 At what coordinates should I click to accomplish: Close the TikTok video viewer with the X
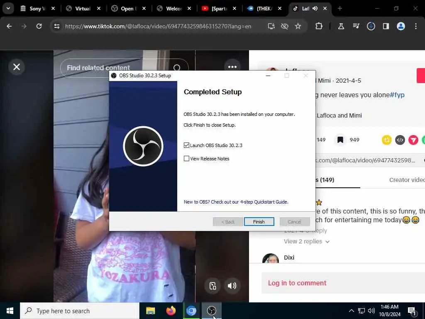click(17, 67)
